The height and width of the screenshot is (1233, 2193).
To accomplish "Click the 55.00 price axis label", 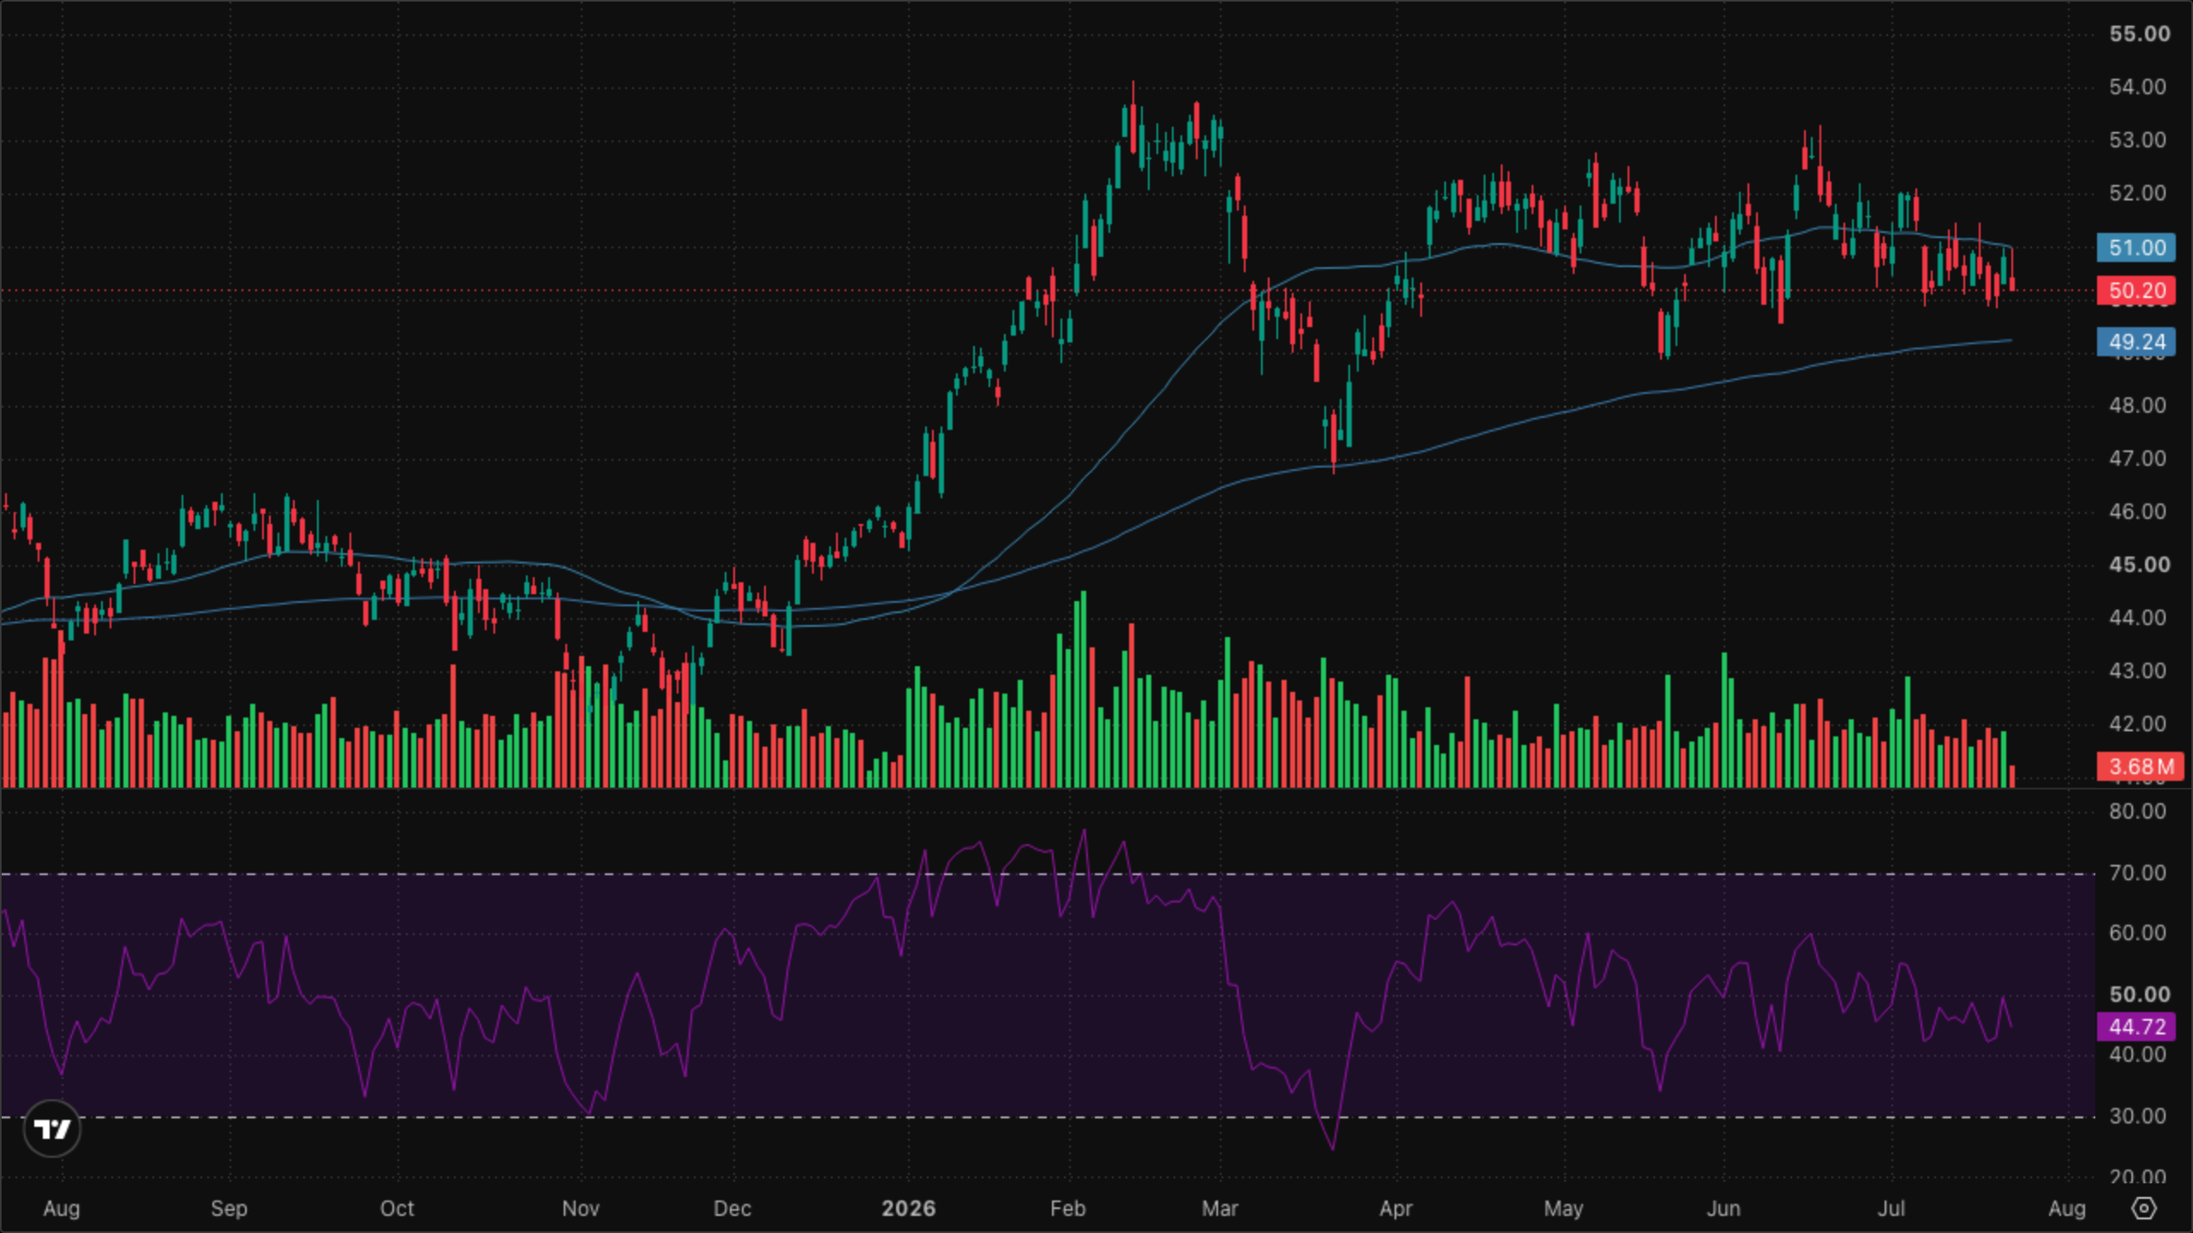I will coord(2139,34).
